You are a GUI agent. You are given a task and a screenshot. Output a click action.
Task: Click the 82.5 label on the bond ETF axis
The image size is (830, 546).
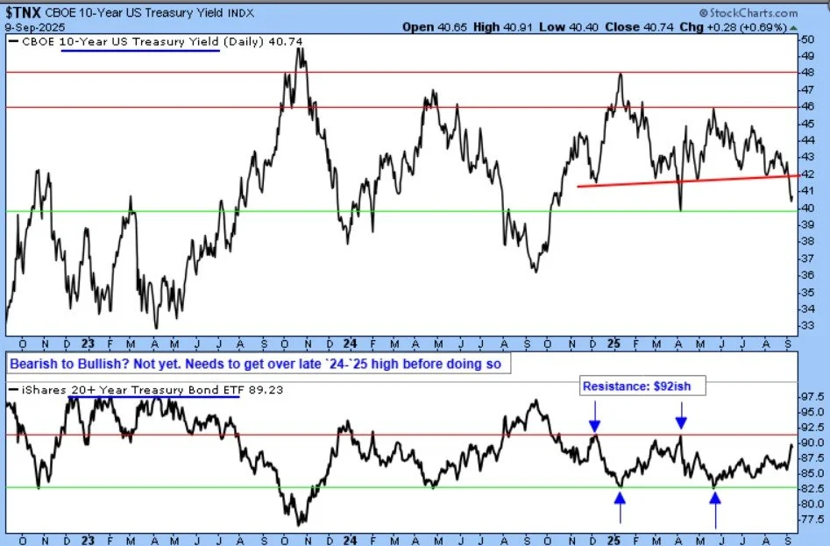pyautogui.click(x=812, y=489)
